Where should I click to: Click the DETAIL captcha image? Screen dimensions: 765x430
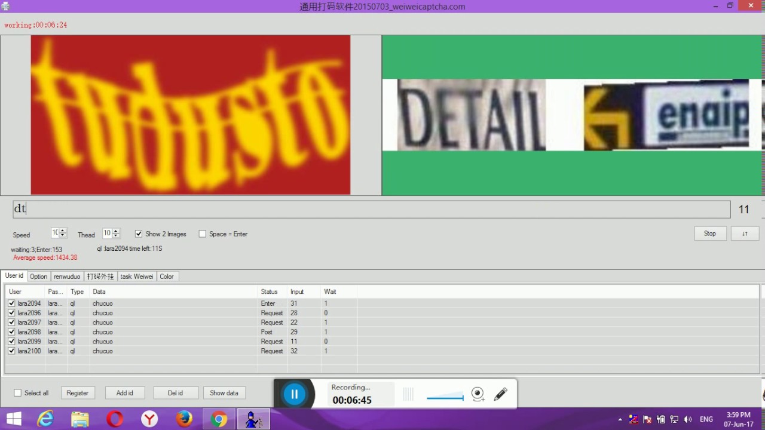(472, 115)
